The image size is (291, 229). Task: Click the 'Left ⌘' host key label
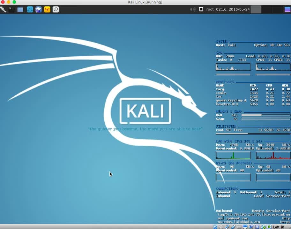click(278, 227)
